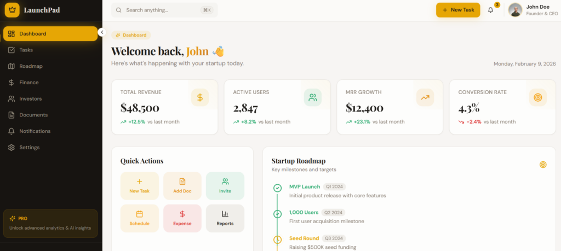Click the Roadmap map icon in the sidebar
The image size is (561, 251).
[12, 66]
